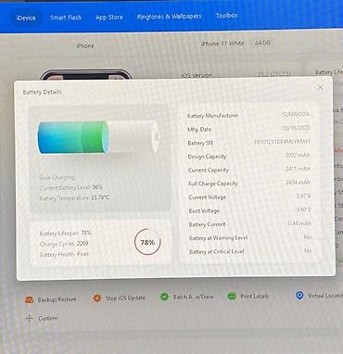Click the Virtual Location pin icon
Viewport: 343px width, 354px height.
coord(299,296)
